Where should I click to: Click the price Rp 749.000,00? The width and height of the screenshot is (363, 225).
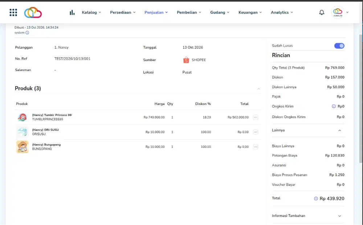pos(154,117)
